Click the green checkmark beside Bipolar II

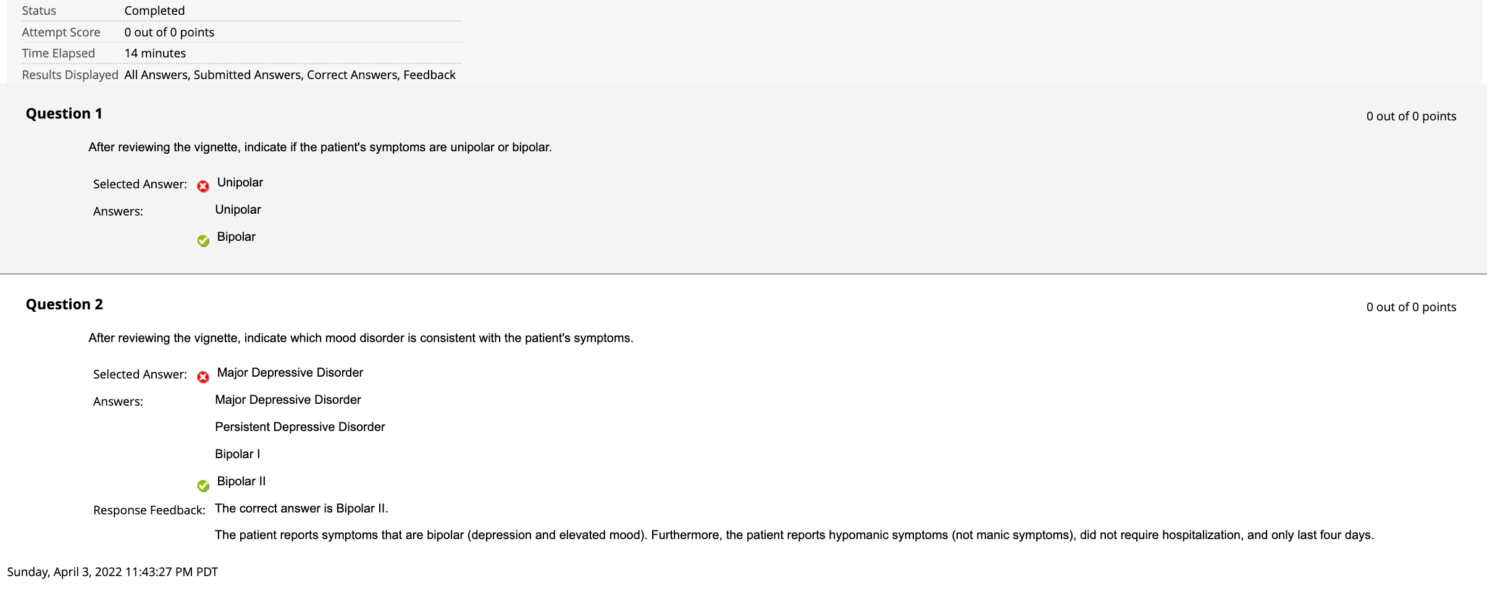pos(203,485)
